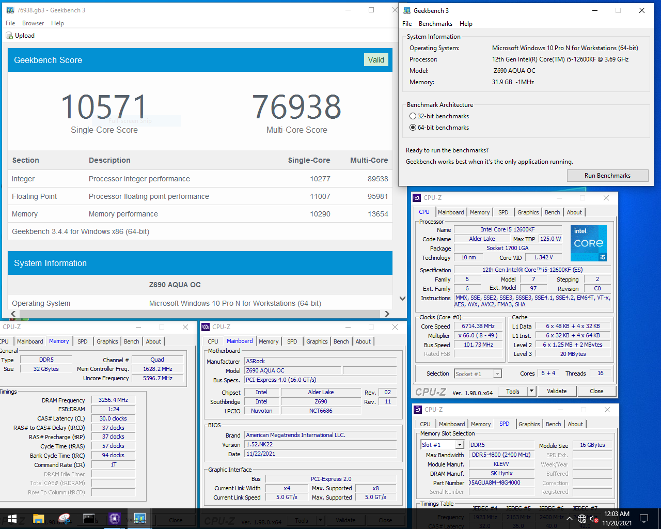Show hidden system tray icons
Image resolution: width=661 pixels, height=529 pixels.
[x=570, y=519]
